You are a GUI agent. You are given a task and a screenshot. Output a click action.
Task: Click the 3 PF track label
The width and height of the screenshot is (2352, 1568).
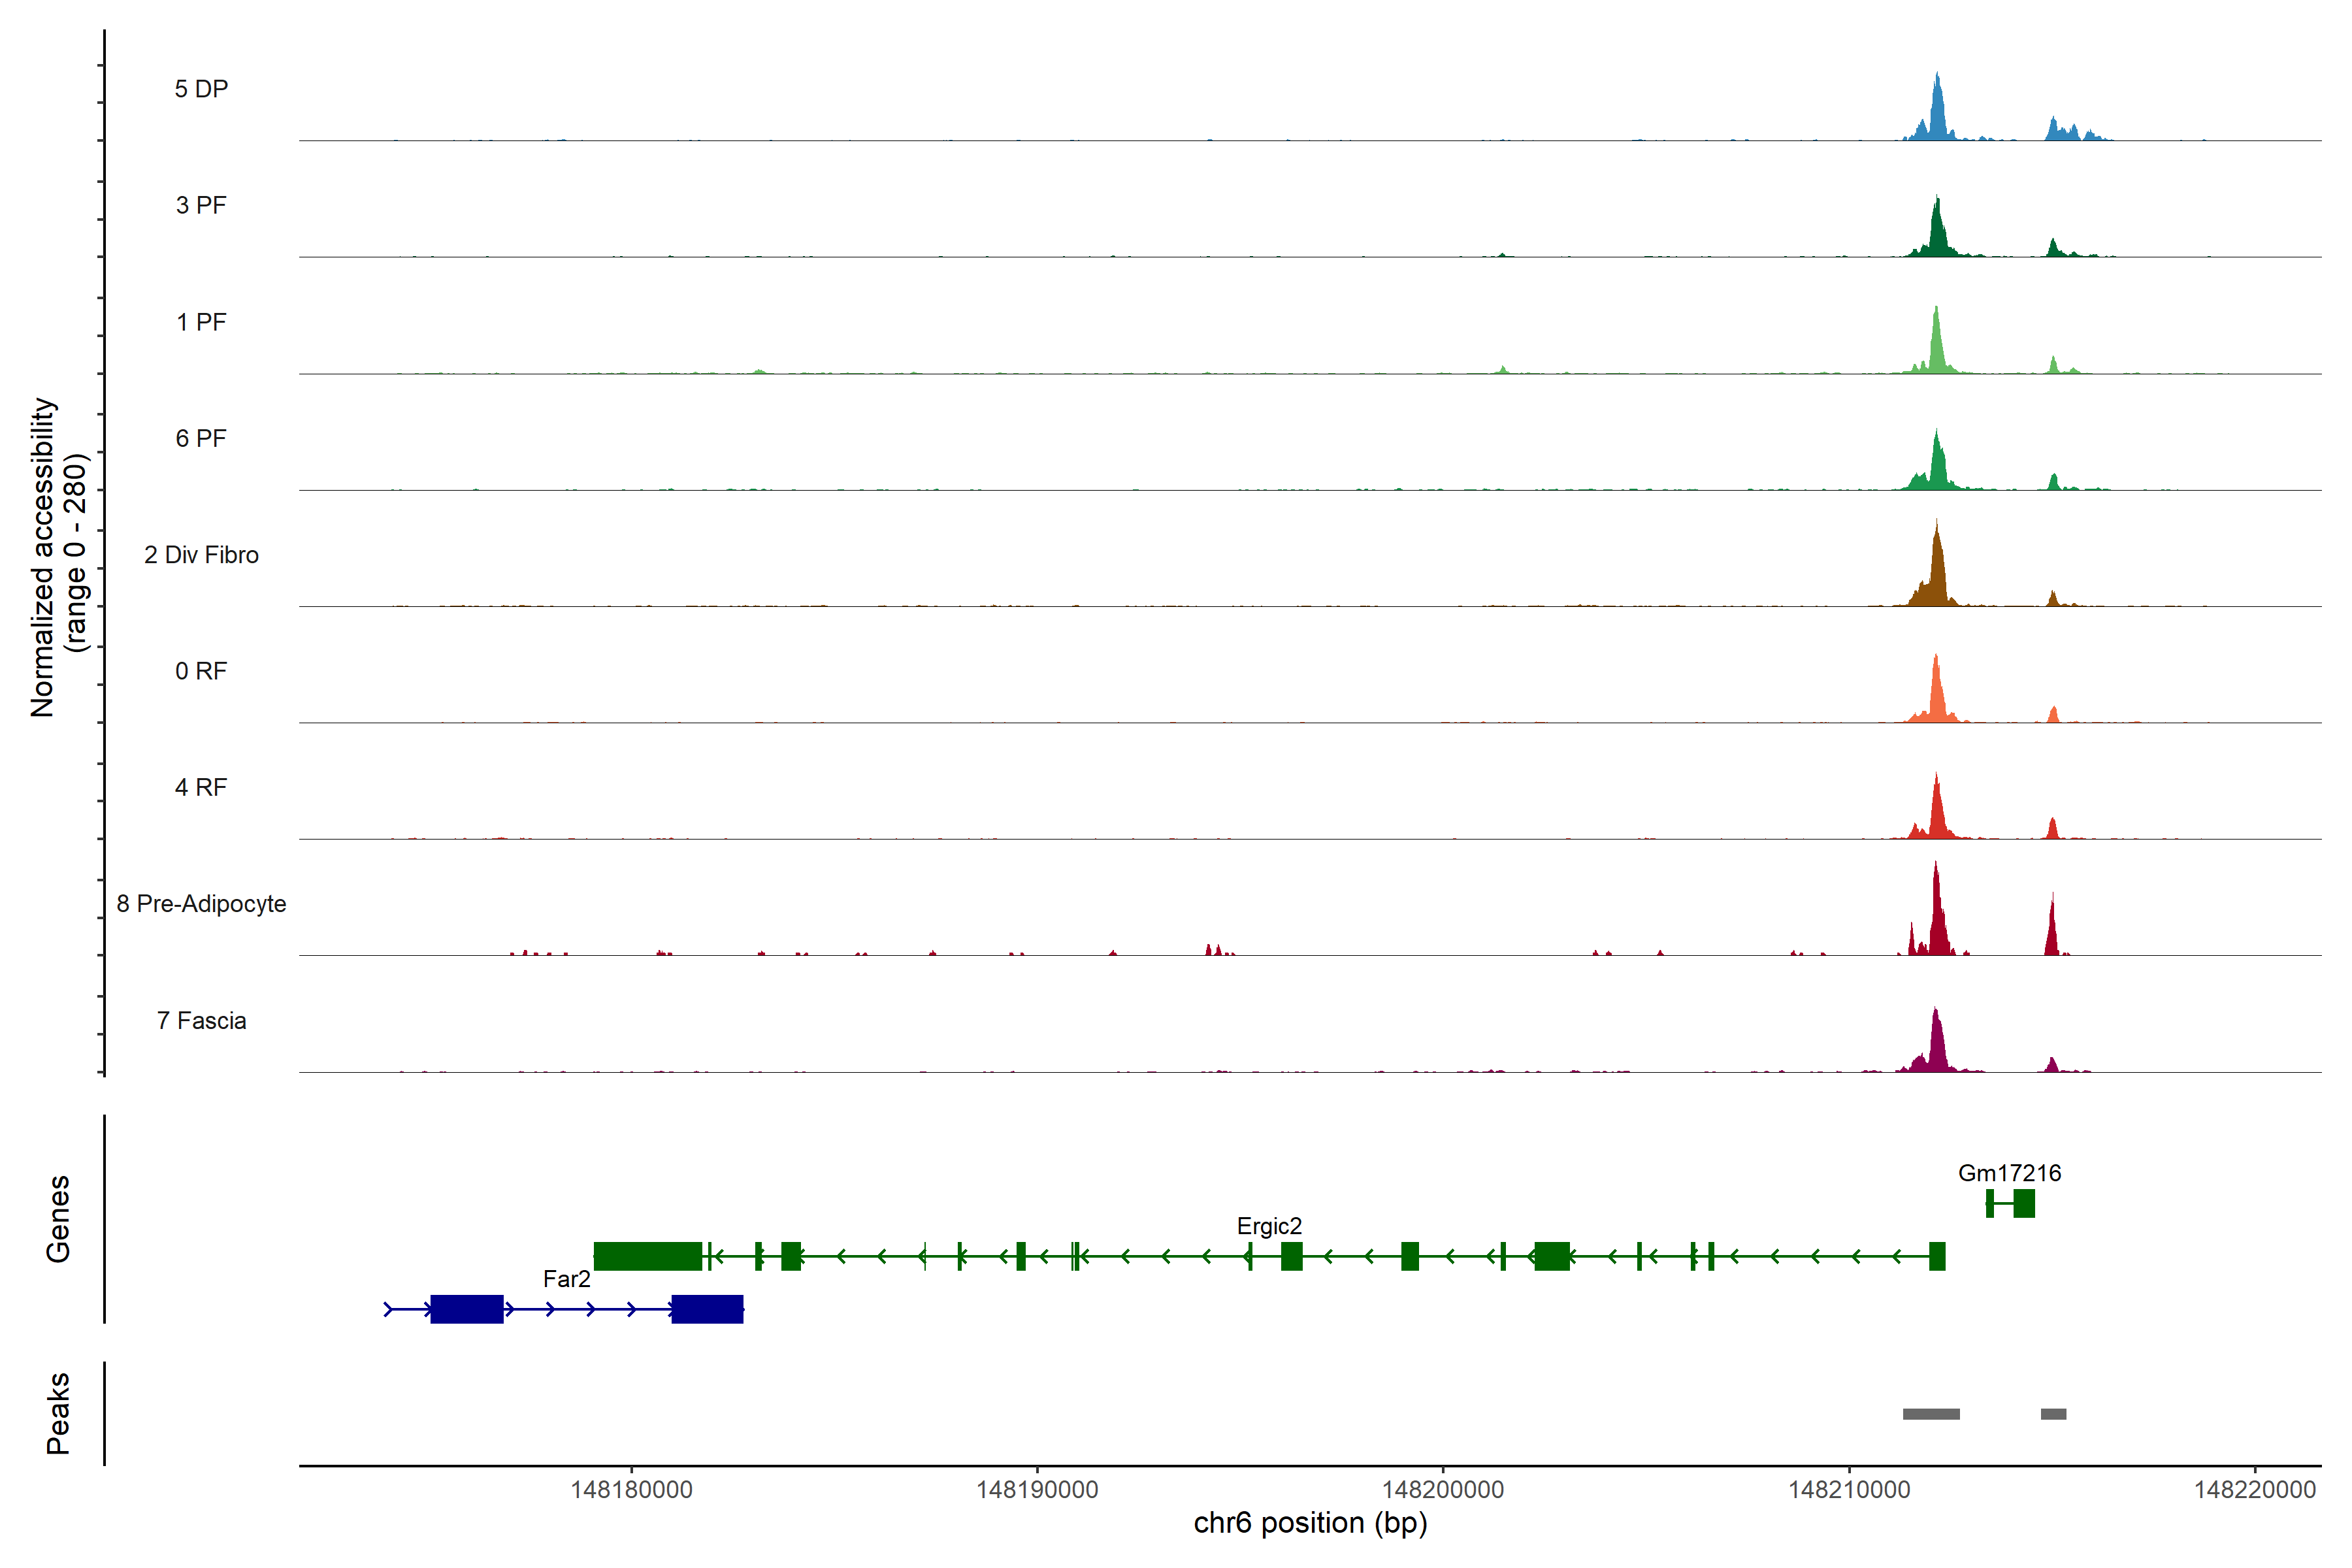point(201,205)
